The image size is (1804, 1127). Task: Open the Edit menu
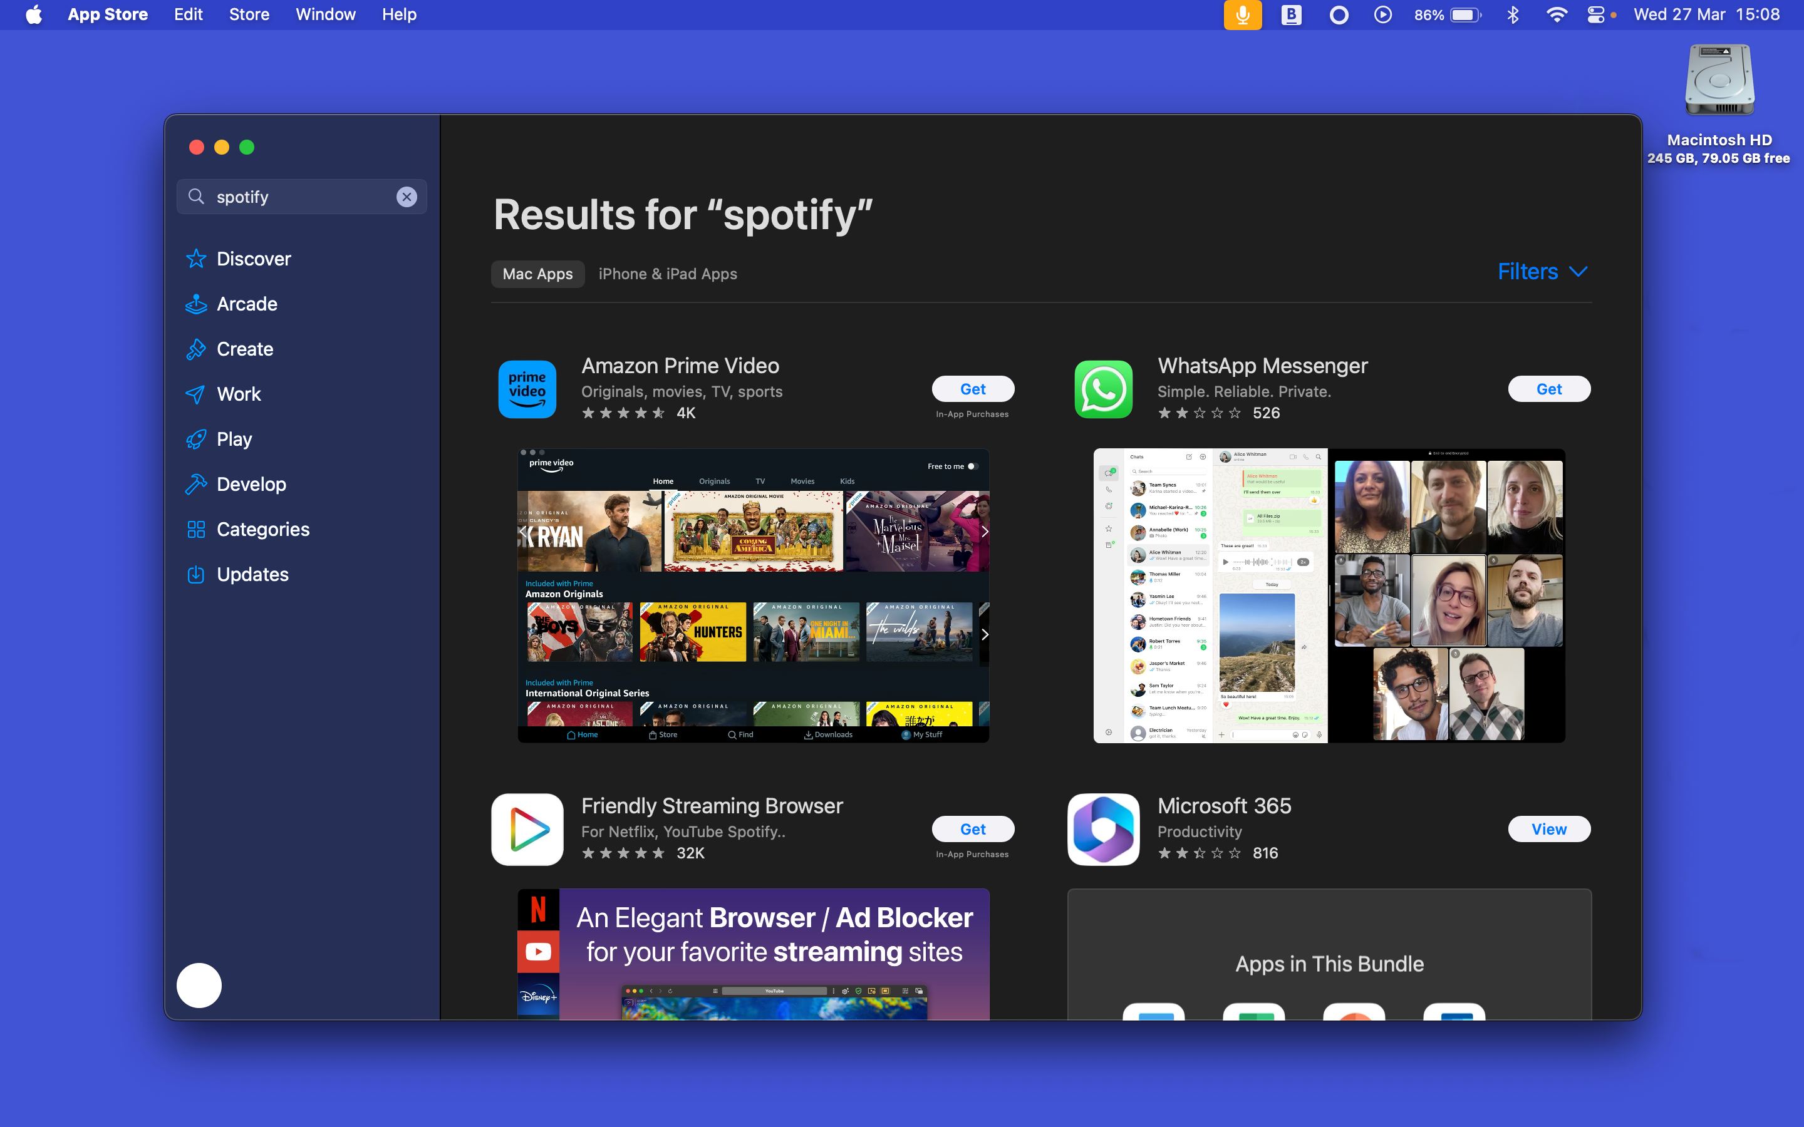coord(188,14)
